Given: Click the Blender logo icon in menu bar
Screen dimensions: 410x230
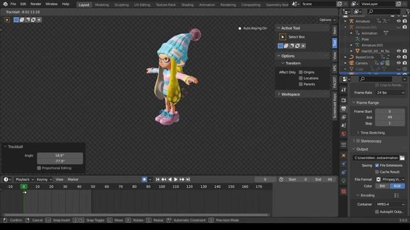Looking at the screenshot, I should click(x=5, y=4).
